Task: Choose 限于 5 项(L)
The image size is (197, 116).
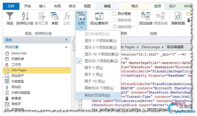Action: [98, 75]
